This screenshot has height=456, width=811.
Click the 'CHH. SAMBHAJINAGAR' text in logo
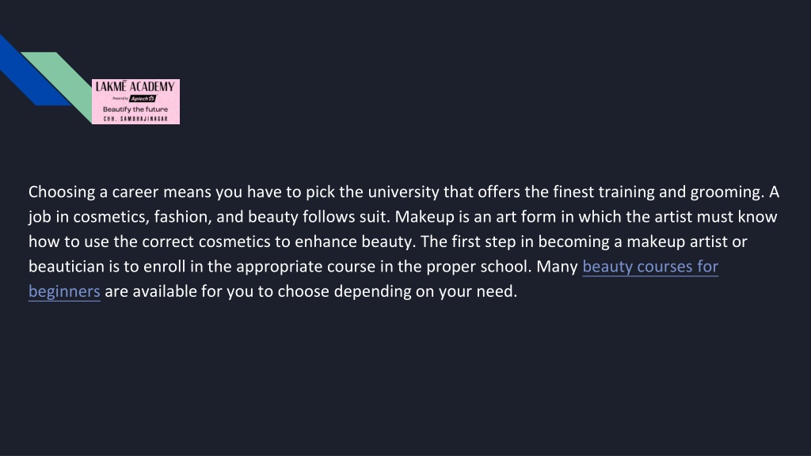(135, 119)
